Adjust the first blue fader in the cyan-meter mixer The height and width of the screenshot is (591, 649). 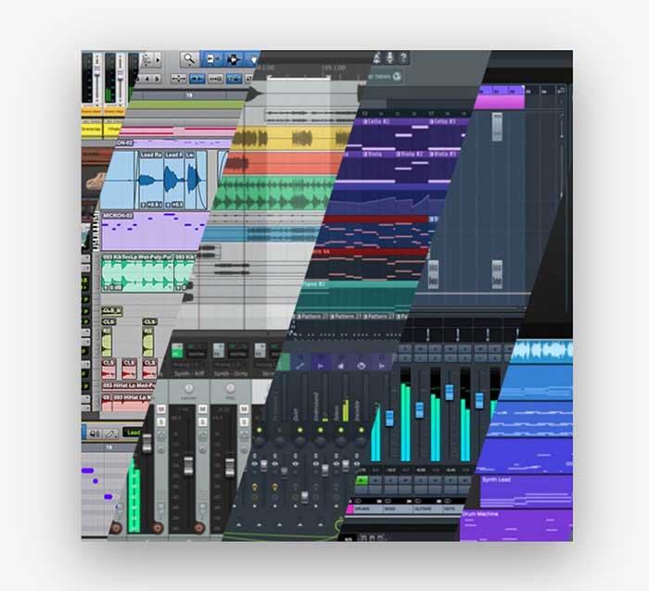pos(389,418)
